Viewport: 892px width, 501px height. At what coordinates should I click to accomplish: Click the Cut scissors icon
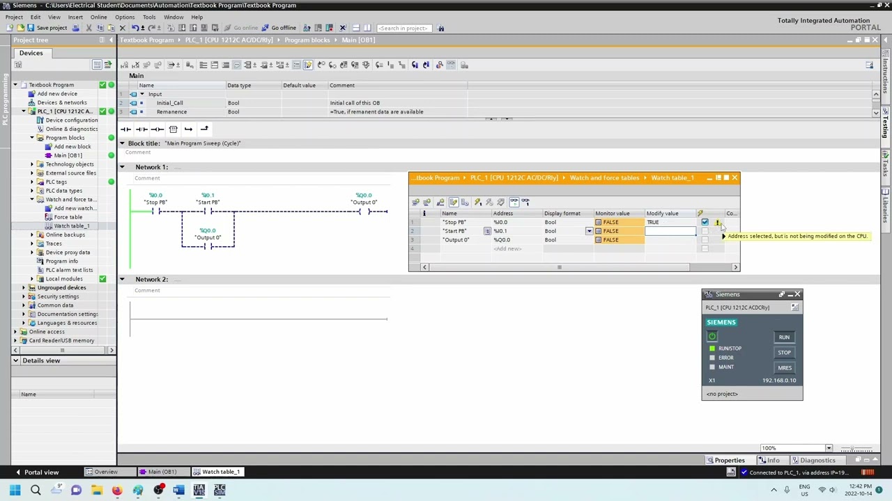[x=89, y=28]
